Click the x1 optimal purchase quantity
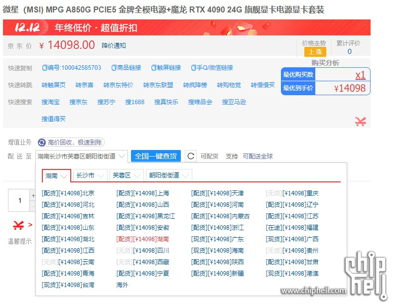394x308 pixels. pyautogui.click(x=360, y=75)
